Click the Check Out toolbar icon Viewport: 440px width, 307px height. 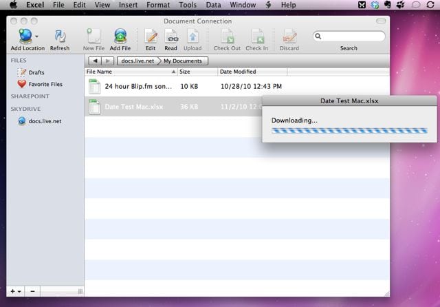pos(227,36)
